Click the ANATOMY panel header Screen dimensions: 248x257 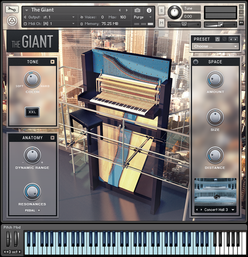pyautogui.click(x=33, y=138)
